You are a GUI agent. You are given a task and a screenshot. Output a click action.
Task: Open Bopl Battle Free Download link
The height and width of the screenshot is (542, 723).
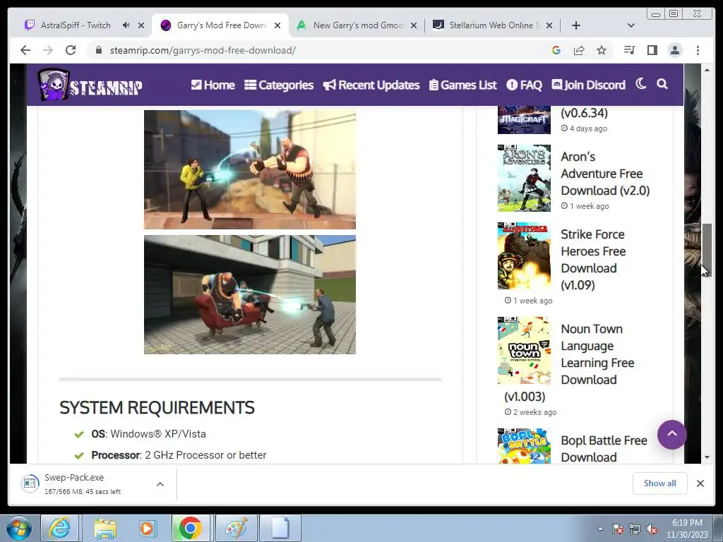[604, 448]
